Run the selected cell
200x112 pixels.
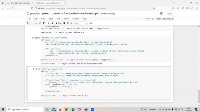tap(59, 23)
